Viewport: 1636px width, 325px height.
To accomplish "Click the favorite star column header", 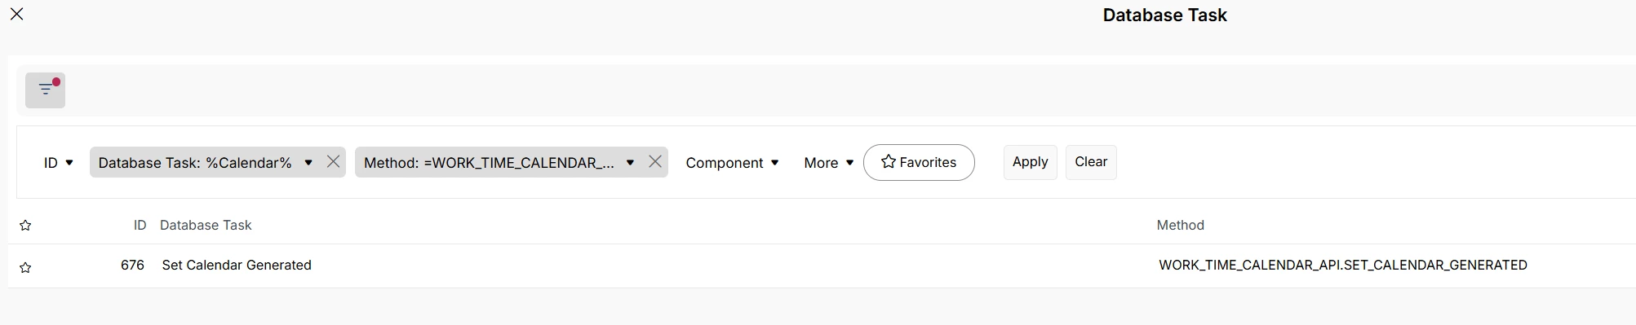I will pos(25,226).
